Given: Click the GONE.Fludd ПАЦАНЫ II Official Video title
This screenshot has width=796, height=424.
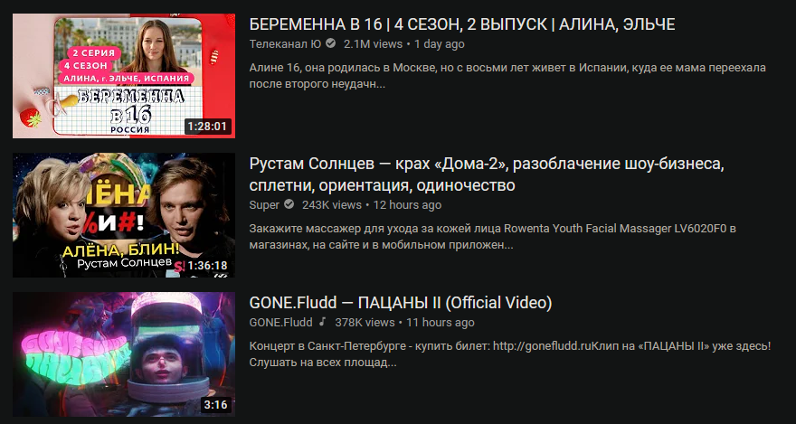Looking at the screenshot, I should (x=401, y=303).
